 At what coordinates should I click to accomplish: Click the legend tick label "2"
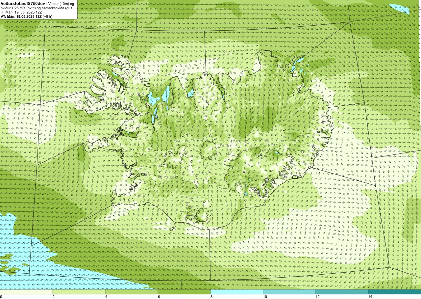click(53, 297)
